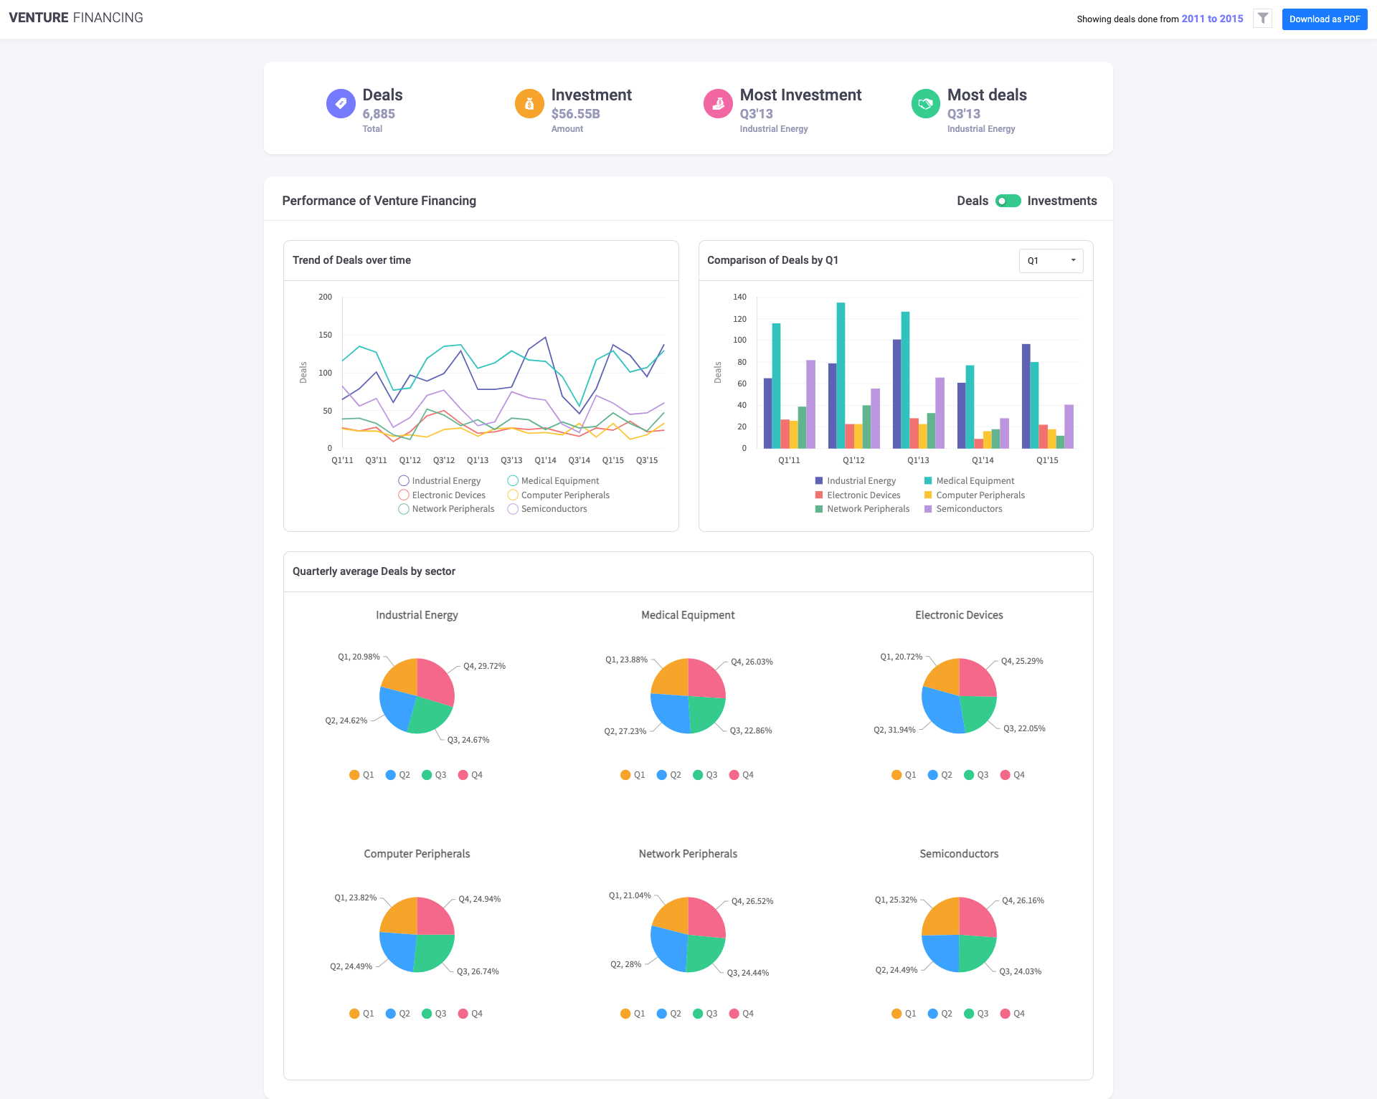Toggle Semiconductors marker in trend chart legend
1377x1099 pixels.
coord(513,509)
